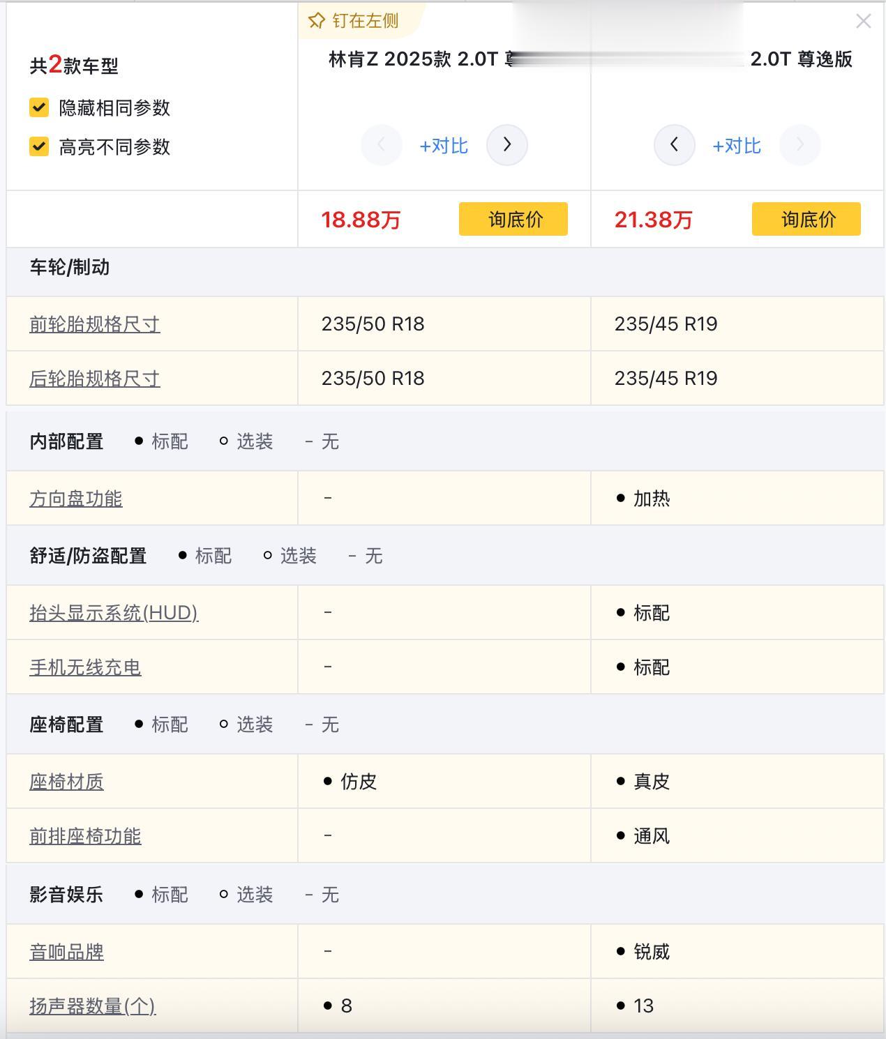The image size is (886, 1039).
Task: Open the 扬声器数量(个) parameter link
Action: click(x=92, y=1006)
